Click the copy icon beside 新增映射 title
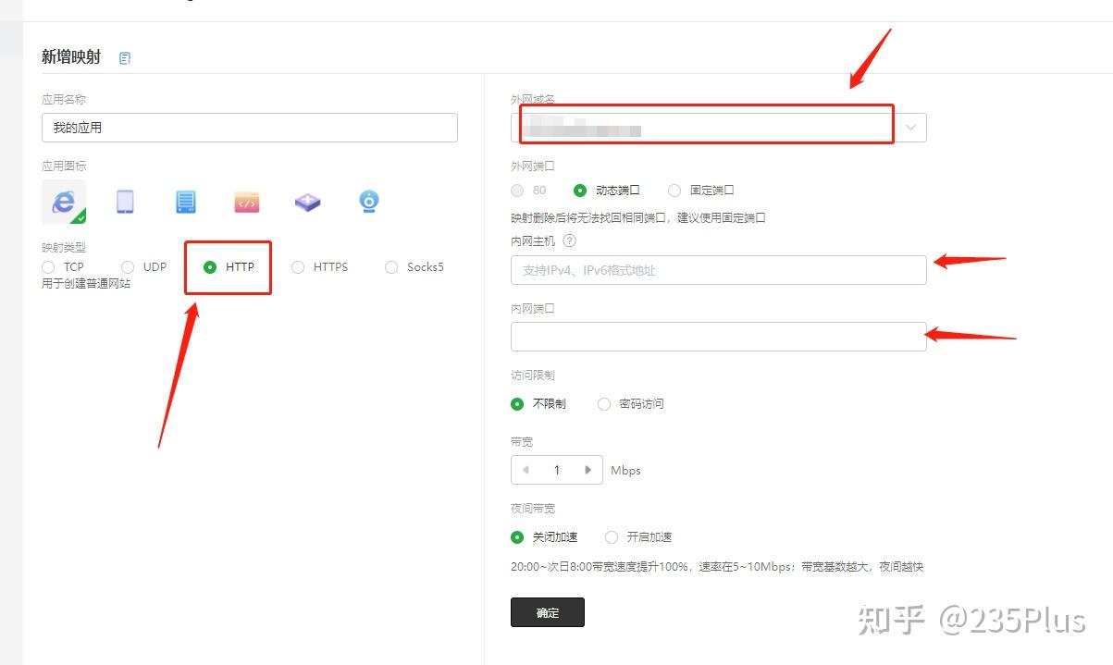1113x665 pixels. point(124,56)
